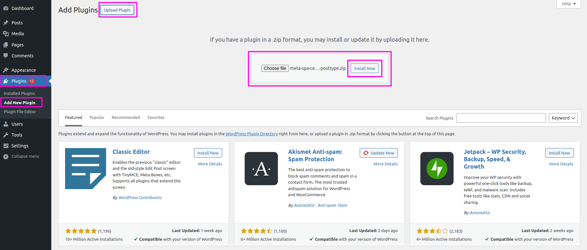Open the Keyword search type dropdown
587x250 pixels.
tap(563, 118)
